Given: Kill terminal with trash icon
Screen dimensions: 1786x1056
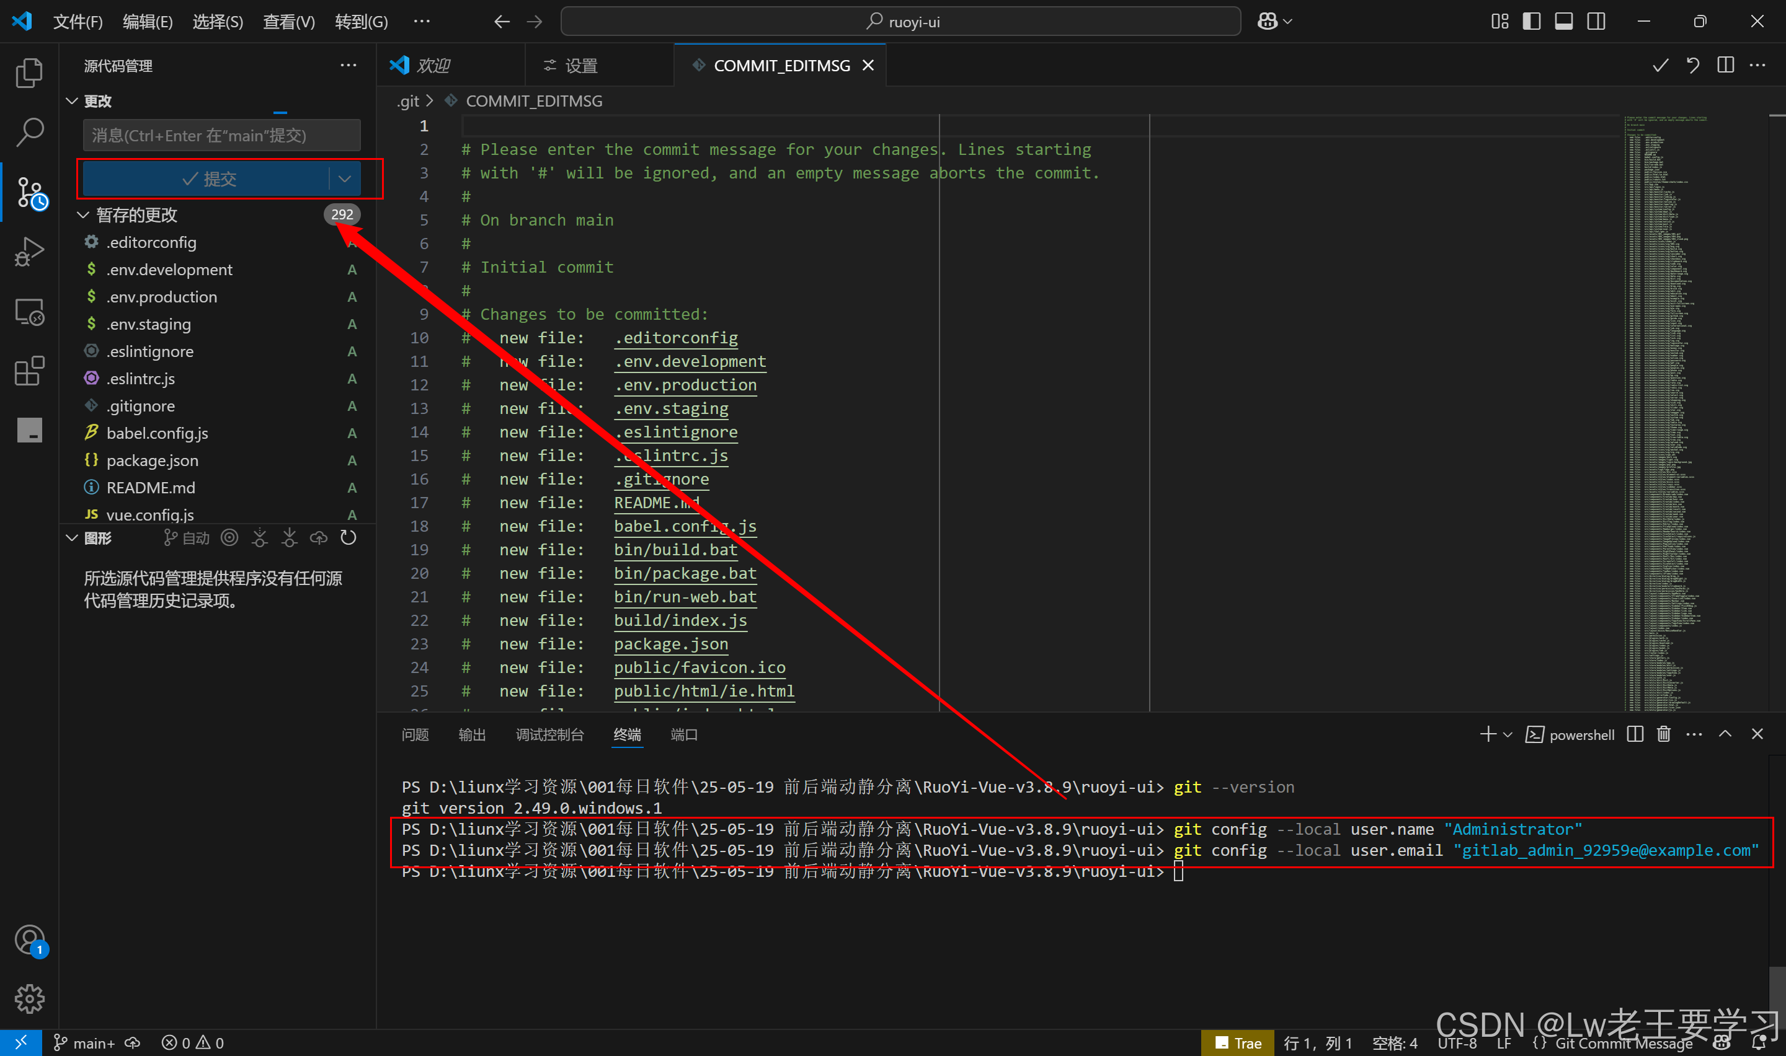Looking at the screenshot, I should coord(1664,734).
